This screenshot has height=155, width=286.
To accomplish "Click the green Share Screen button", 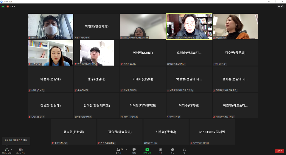I will 147,150.
